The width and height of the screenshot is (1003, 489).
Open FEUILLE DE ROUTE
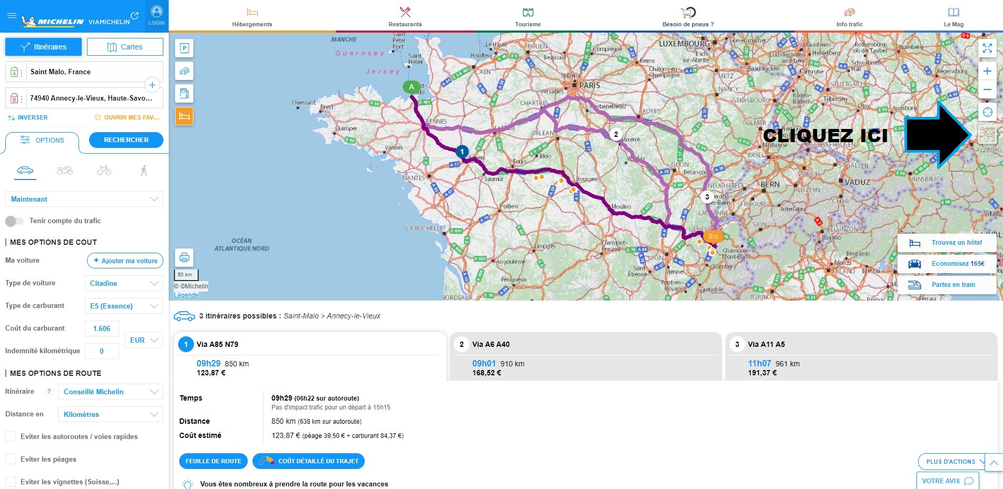(x=213, y=461)
